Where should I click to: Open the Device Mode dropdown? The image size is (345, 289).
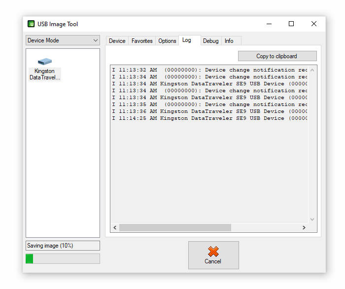tap(63, 40)
